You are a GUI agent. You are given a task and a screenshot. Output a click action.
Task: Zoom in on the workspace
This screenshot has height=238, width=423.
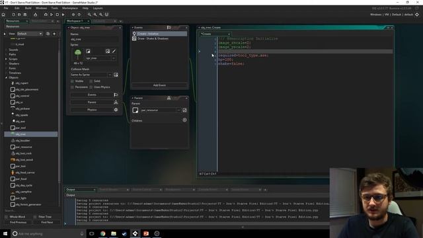[101, 15]
